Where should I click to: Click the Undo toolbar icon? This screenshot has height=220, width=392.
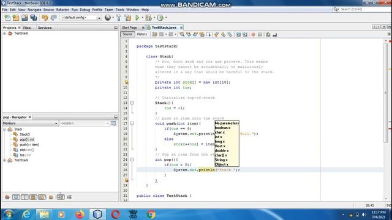click(45, 18)
